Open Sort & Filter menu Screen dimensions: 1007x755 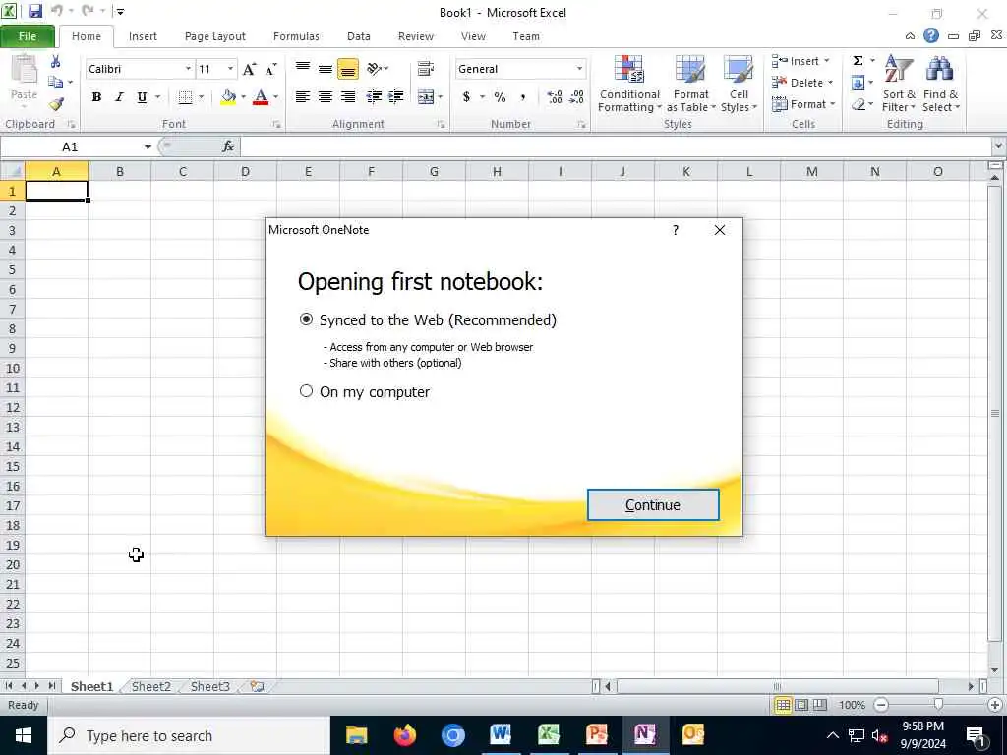click(x=899, y=85)
